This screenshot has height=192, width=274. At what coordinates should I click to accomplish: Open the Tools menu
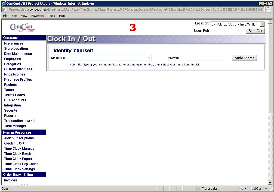pos(51,16)
